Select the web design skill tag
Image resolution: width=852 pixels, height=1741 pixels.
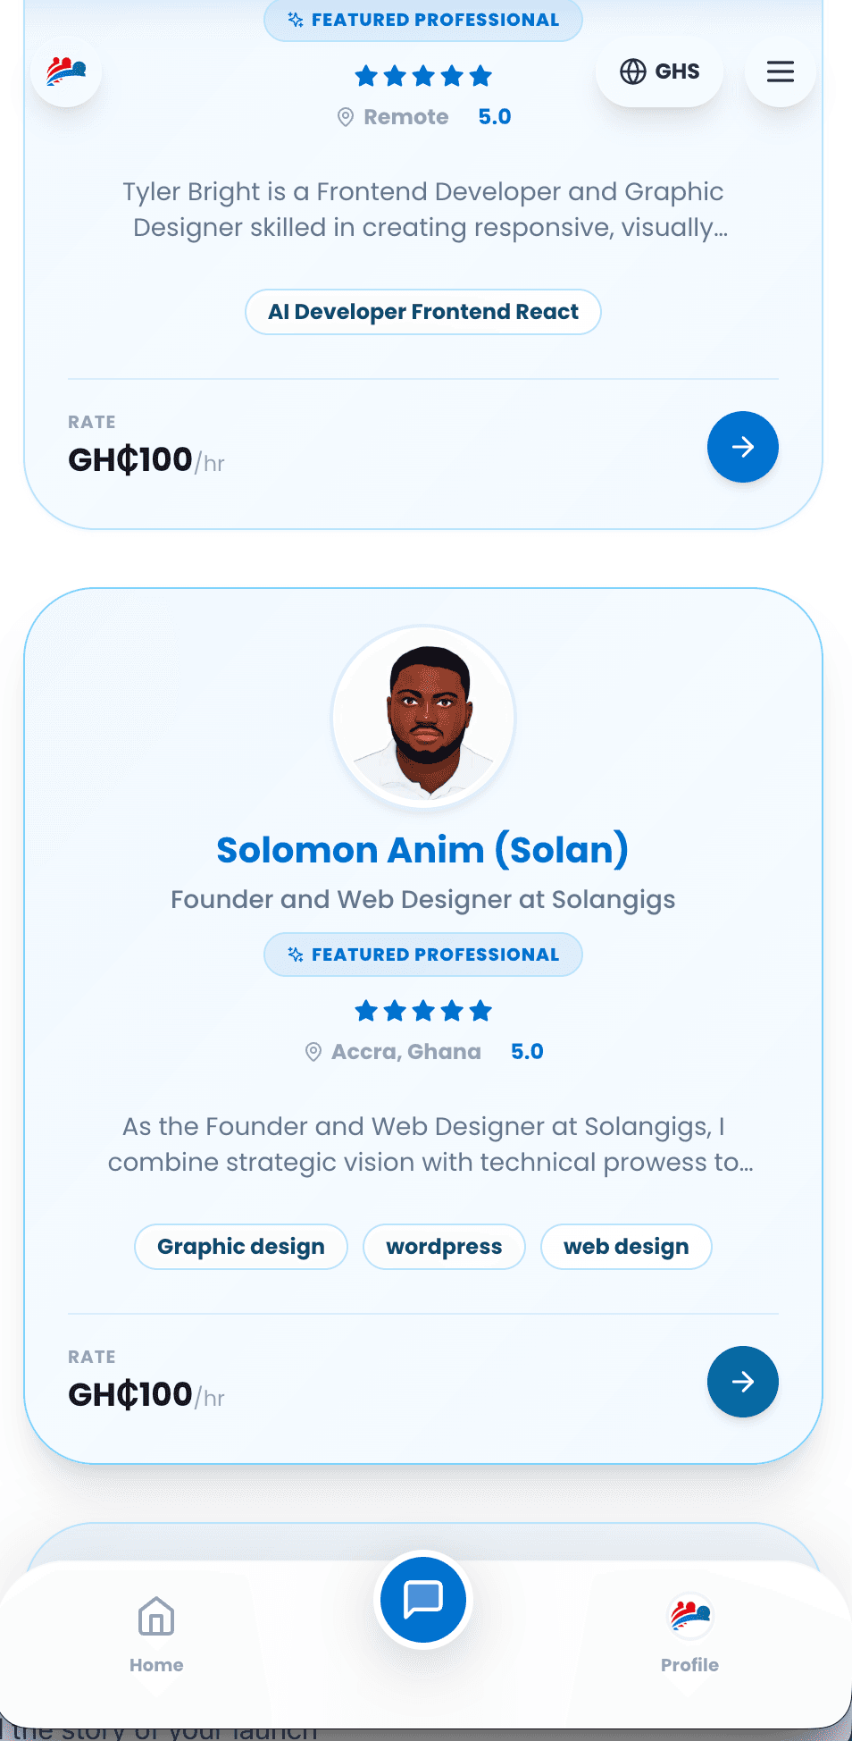(626, 1246)
